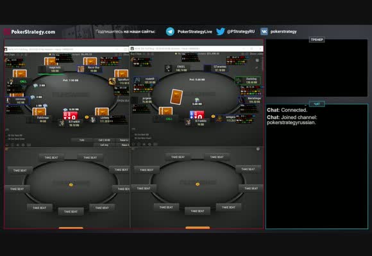Click ENGEL's avatar on right table
Image resolution: width=372 pixels, height=256 pixels.
tap(169, 68)
